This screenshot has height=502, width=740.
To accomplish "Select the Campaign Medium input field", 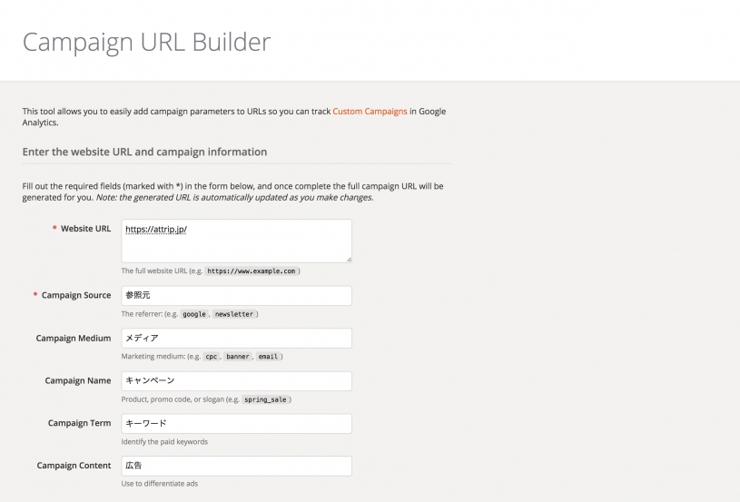I will 236,339.
